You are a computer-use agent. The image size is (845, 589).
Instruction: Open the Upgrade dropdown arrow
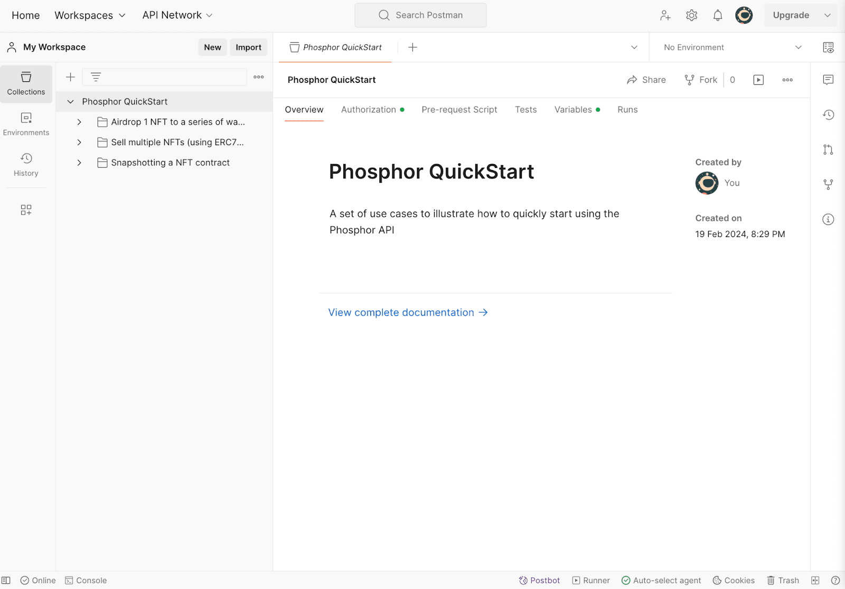coord(828,15)
